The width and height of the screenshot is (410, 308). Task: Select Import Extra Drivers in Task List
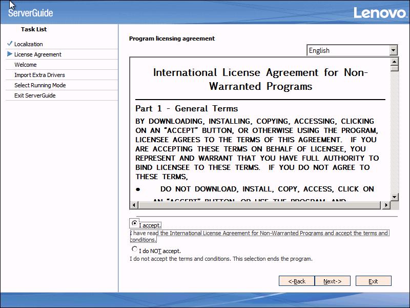click(x=39, y=75)
